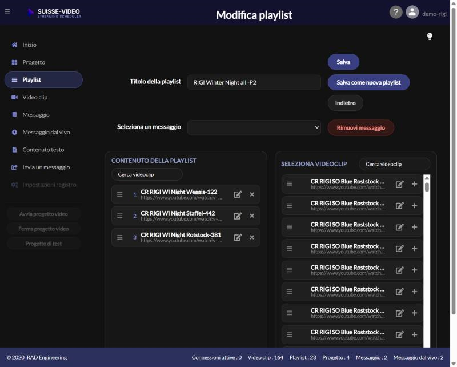Edit the CR RIGI WI Night Rotstock-381 clip
The height and width of the screenshot is (367, 457).
[x=238, y=237]
